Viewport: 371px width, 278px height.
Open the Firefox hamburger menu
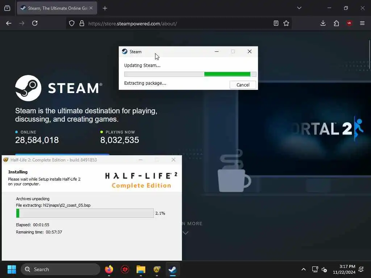coord(362,23)
